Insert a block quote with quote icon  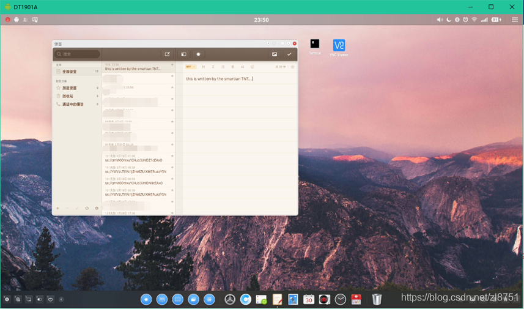click(x=243, y=67)
